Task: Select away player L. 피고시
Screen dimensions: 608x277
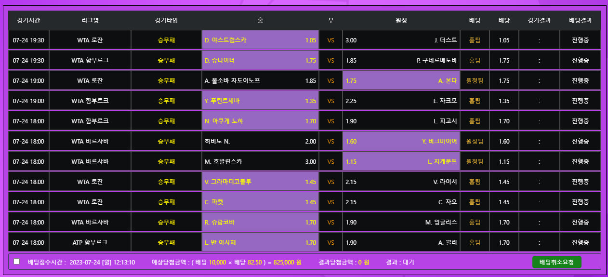Action: pyautogui.click(x=401, y=121)
